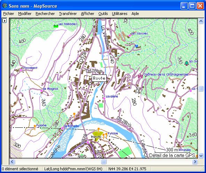This screenshot has height=173, width=206.
Task: Click the 0 élément sélectionné status text
Action: point(20,169)
